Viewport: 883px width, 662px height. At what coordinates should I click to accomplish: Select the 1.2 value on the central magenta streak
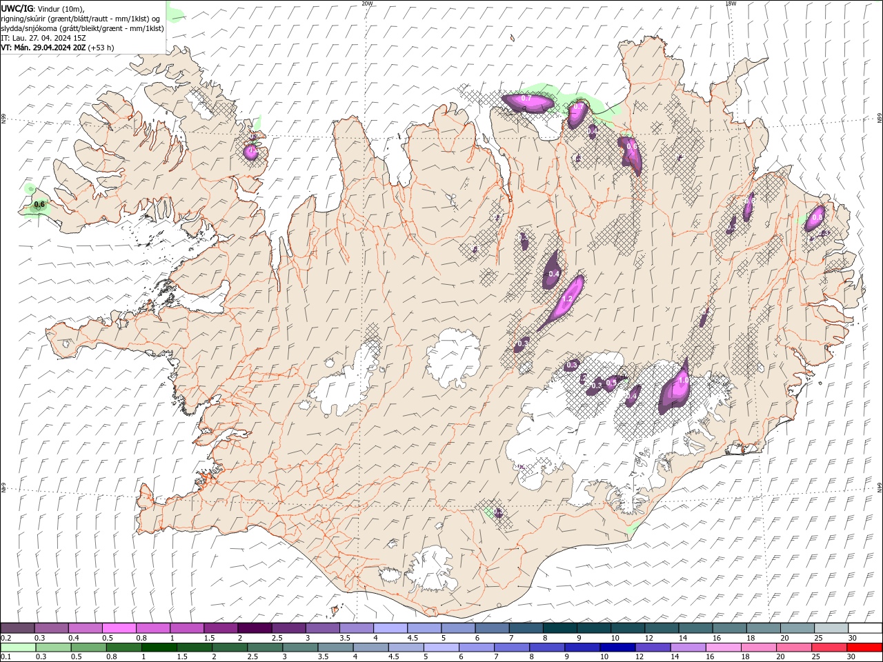click(x=568, y=299)
